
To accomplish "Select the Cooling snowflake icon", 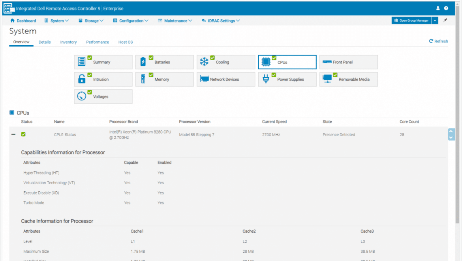I will 204,62.
